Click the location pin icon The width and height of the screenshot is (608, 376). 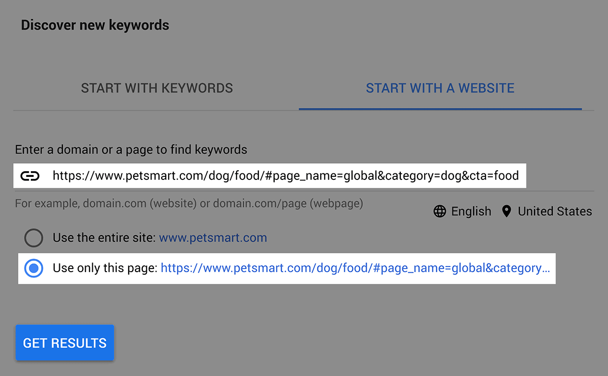click(506, 211)
